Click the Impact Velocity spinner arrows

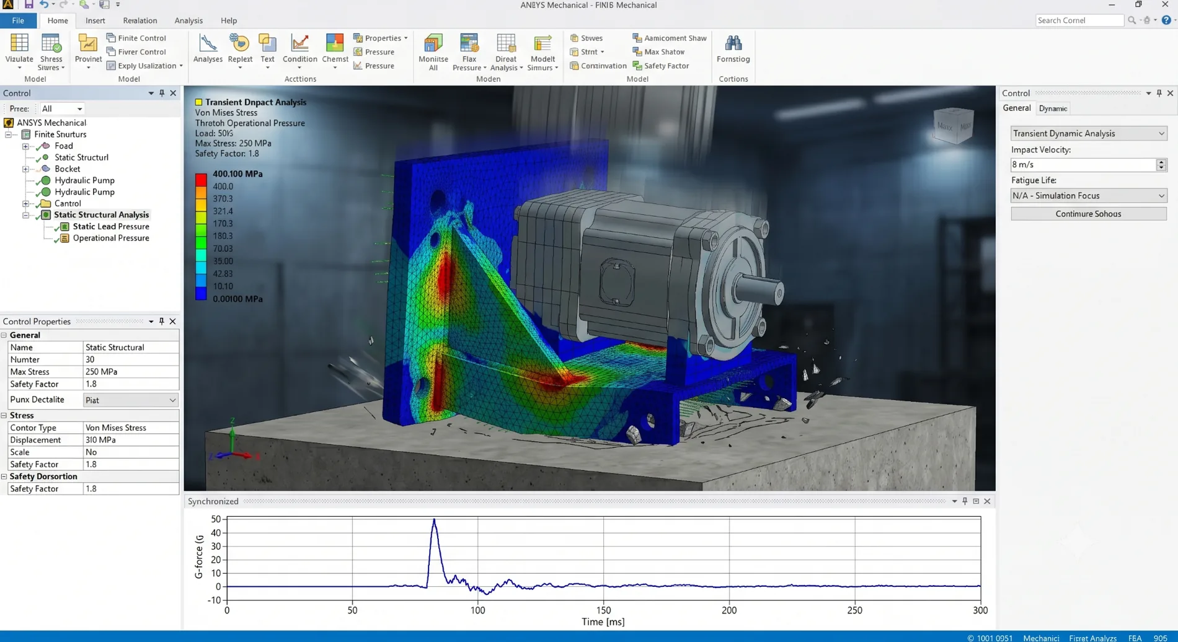1161,165
